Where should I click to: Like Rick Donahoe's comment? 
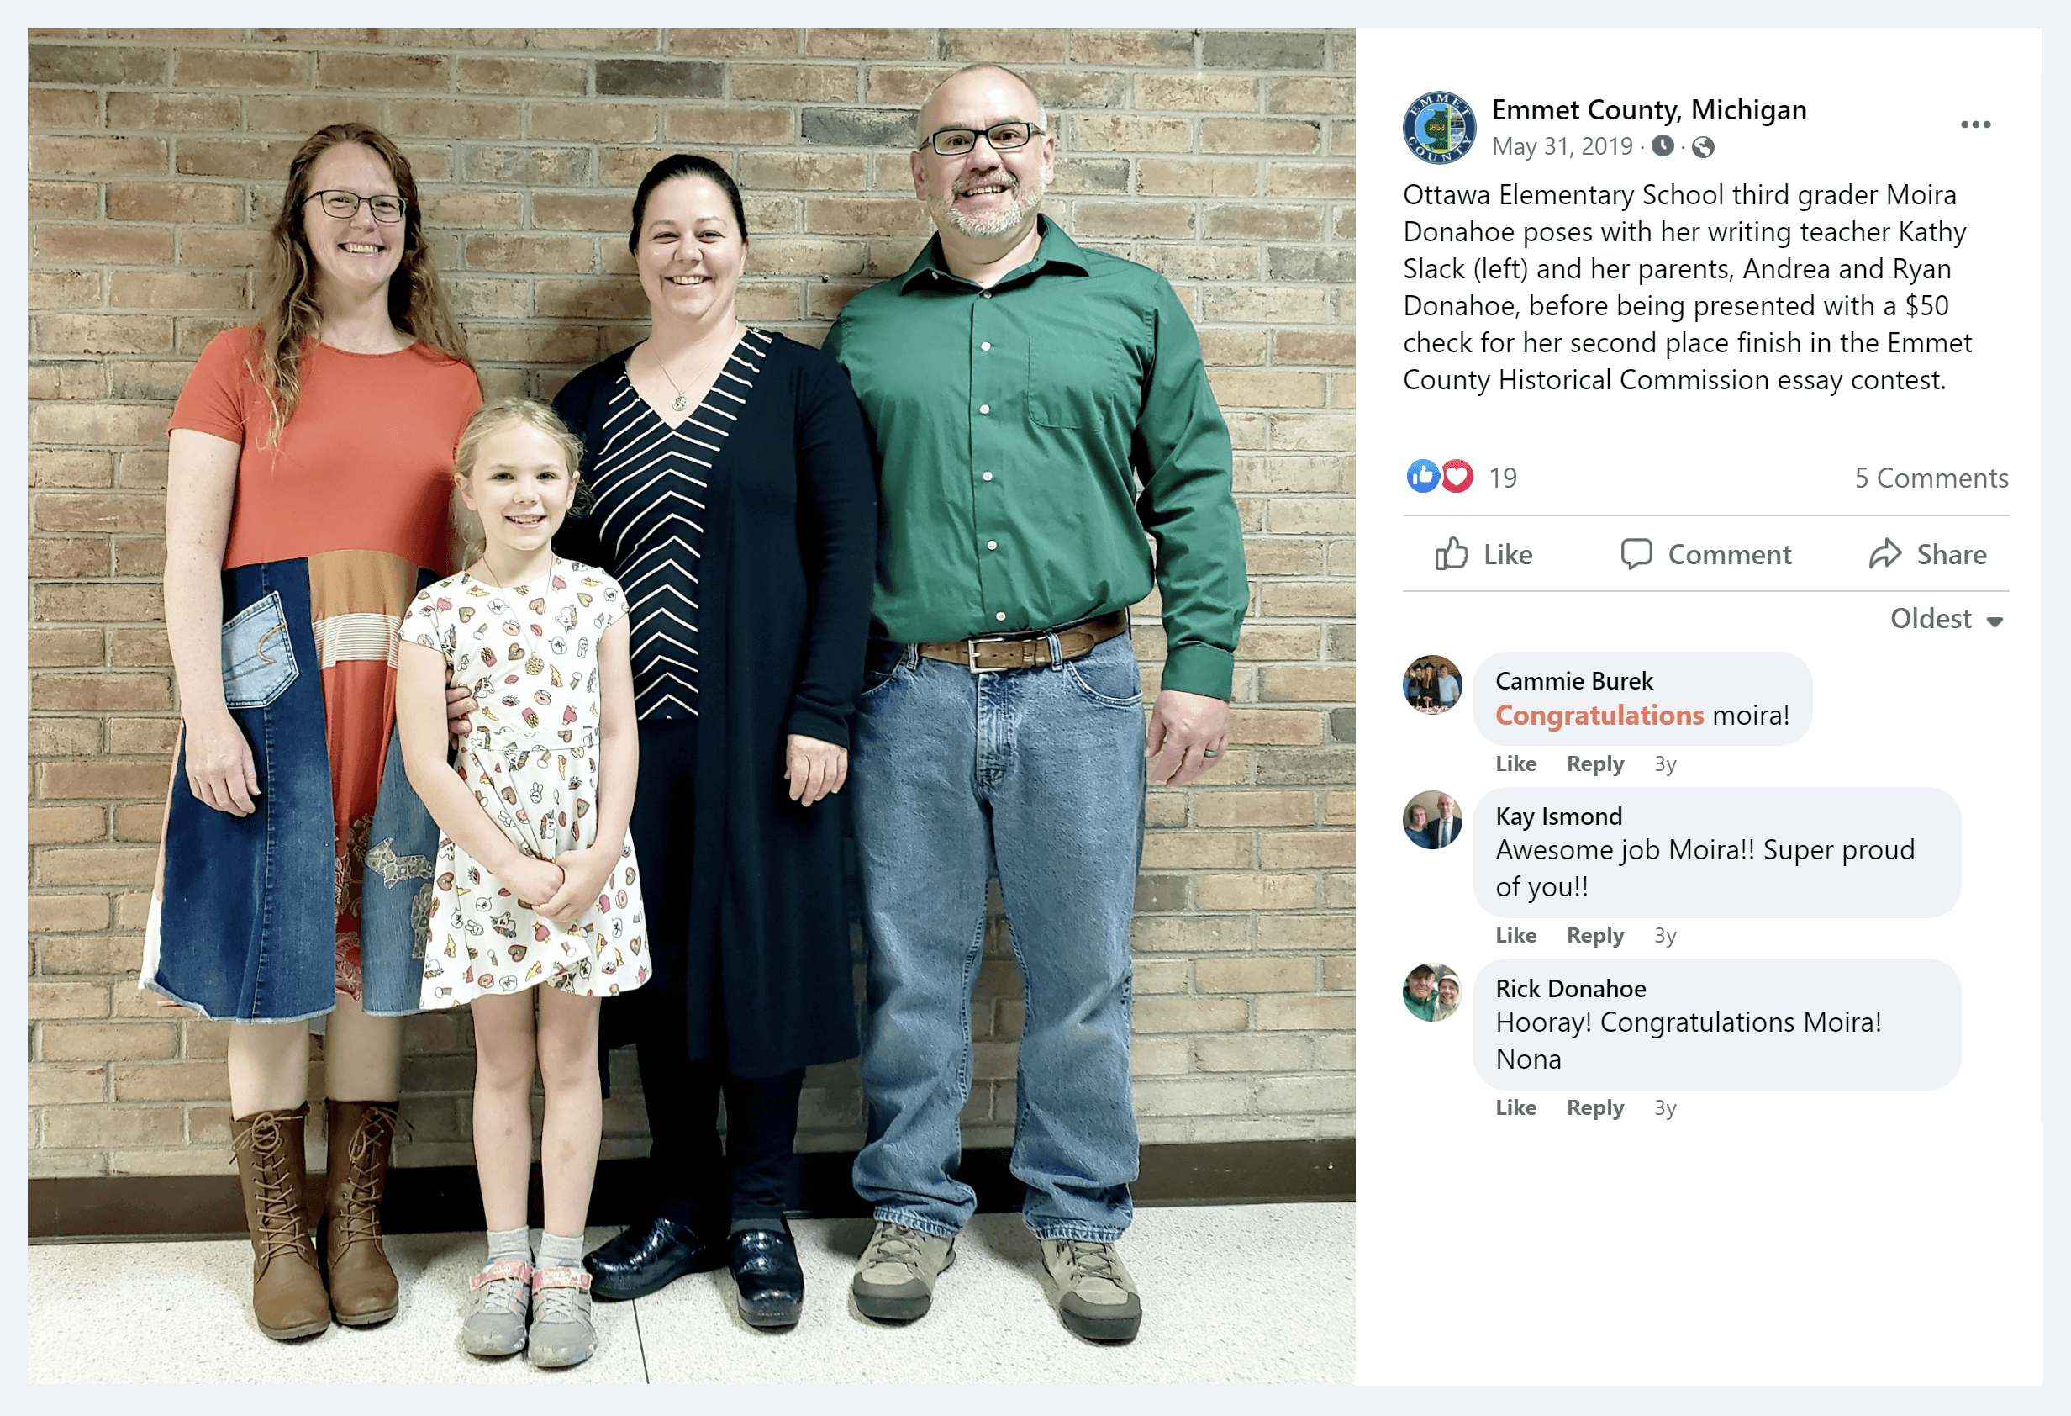click(1515, 1107)
